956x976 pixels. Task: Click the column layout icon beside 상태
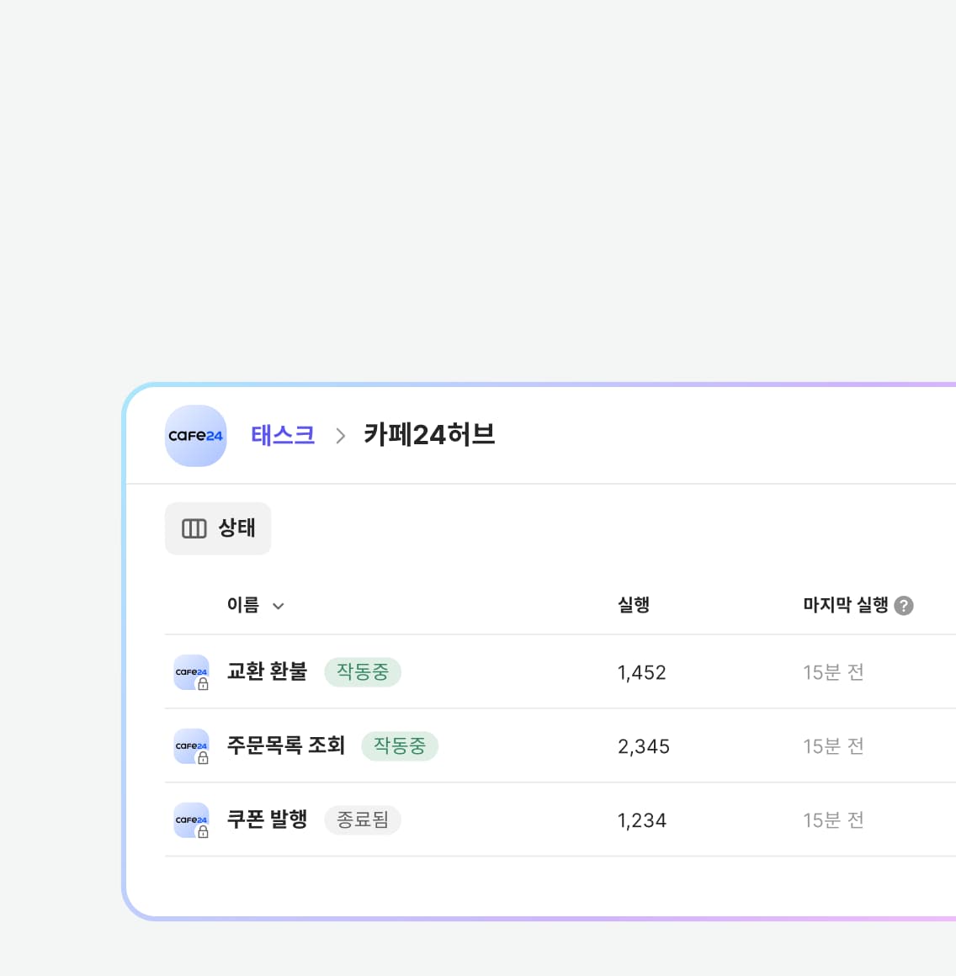(194, 528)
